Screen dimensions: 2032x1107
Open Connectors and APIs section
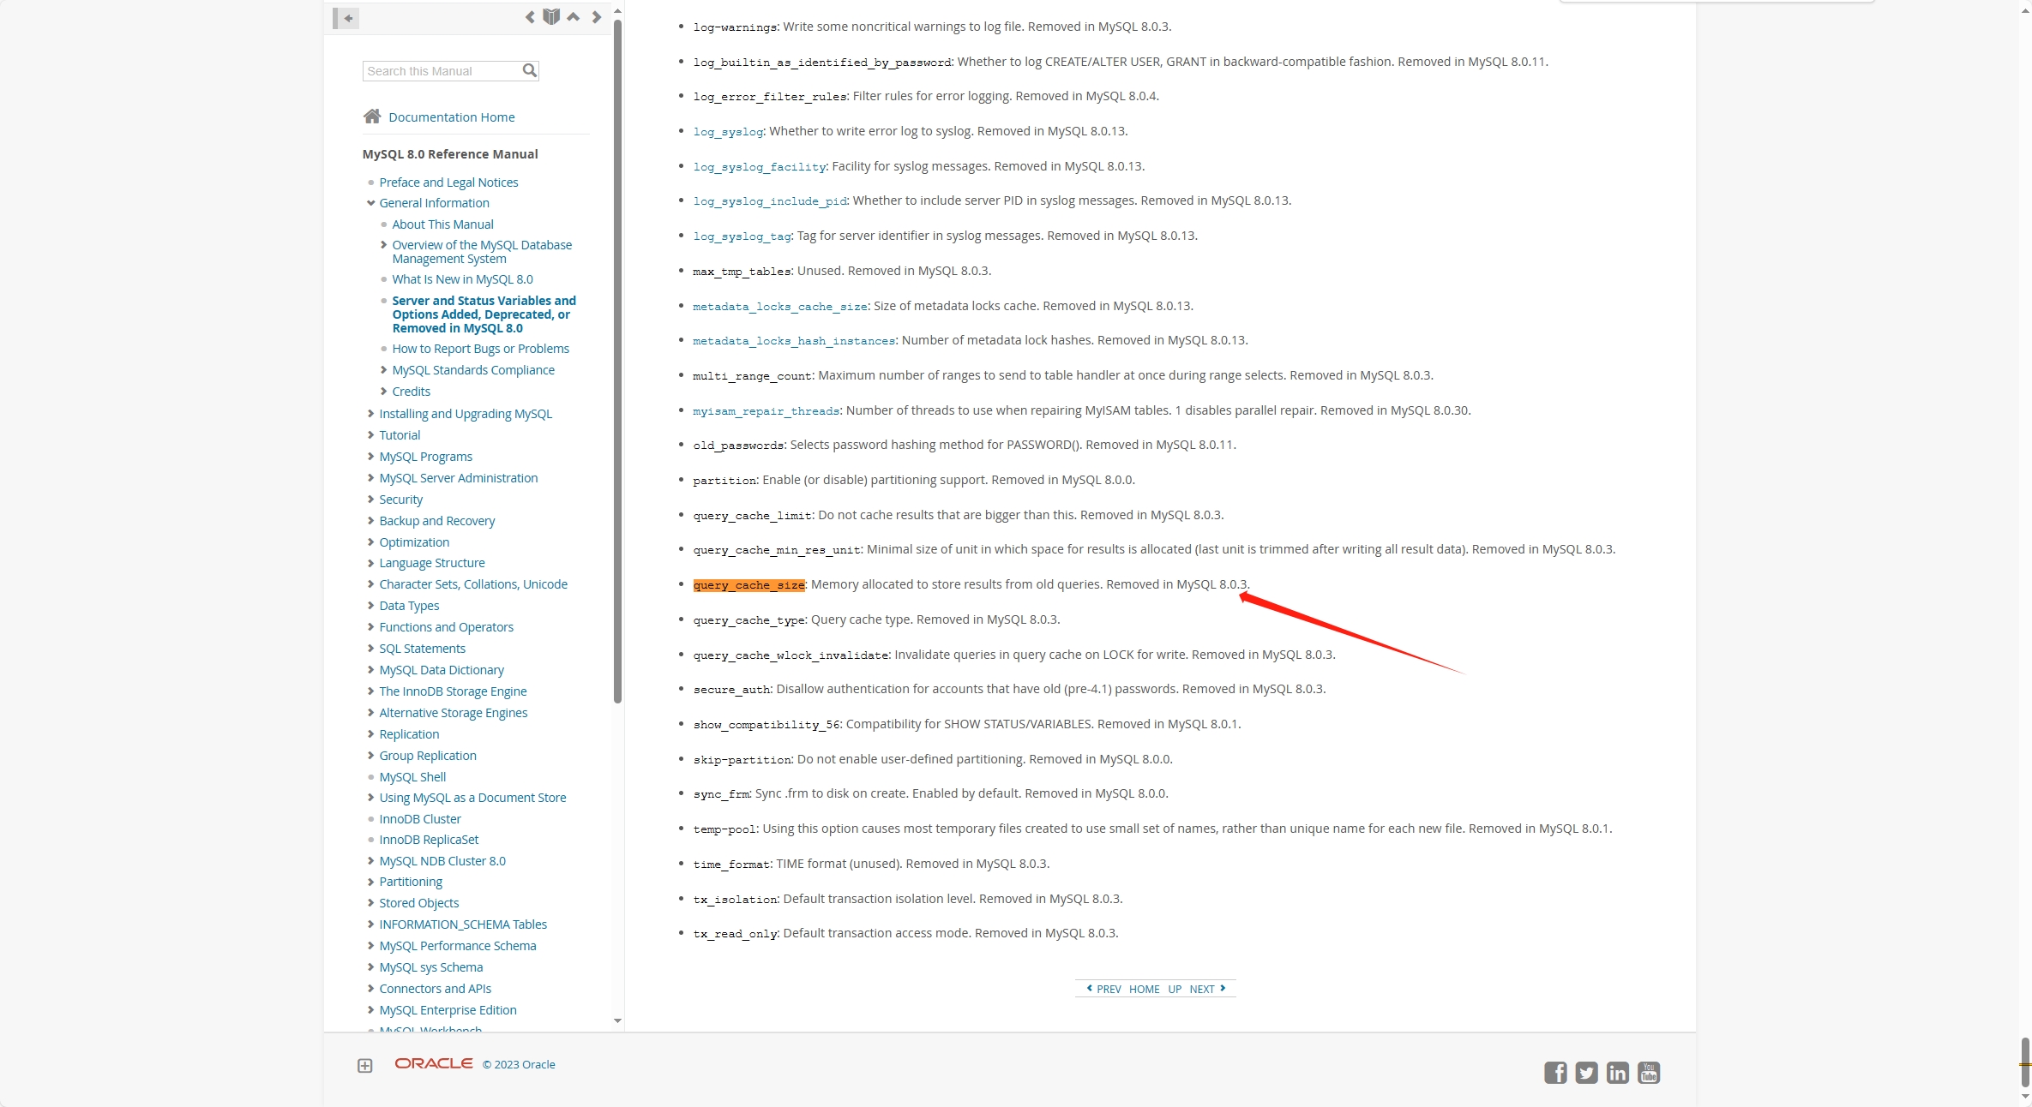point(435,989)
